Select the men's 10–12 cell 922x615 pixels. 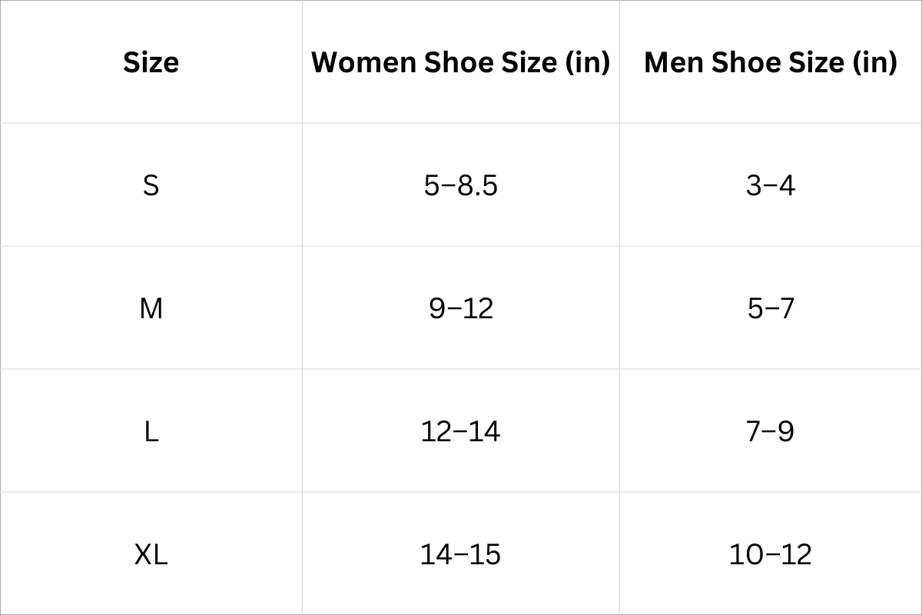770,554
